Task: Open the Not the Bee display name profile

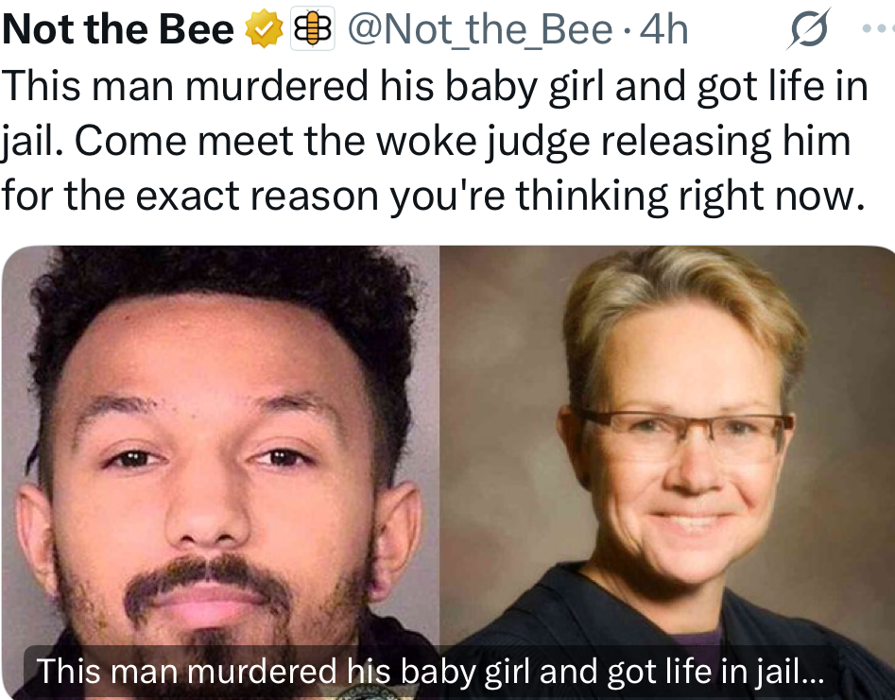Action: pos(118,29)
